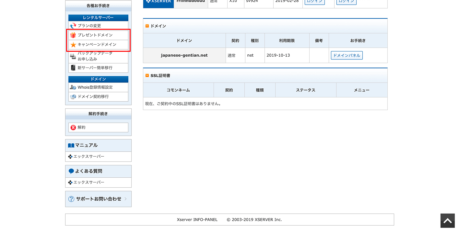Click the マニュアル book icon
459x232 pixels.
pyautogui.click(x=71, y=146)
